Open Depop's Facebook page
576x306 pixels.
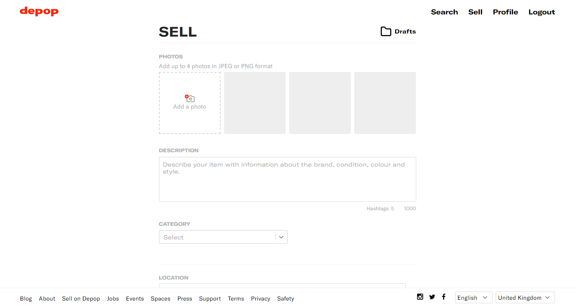[444, 297]
